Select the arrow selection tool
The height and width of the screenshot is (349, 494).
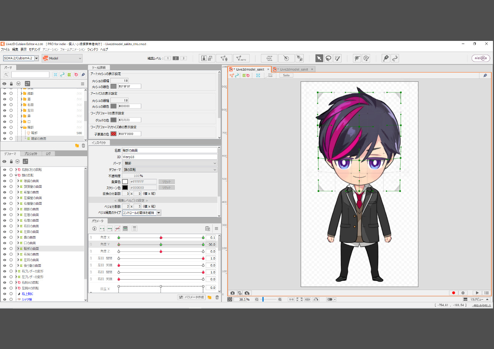319,58
